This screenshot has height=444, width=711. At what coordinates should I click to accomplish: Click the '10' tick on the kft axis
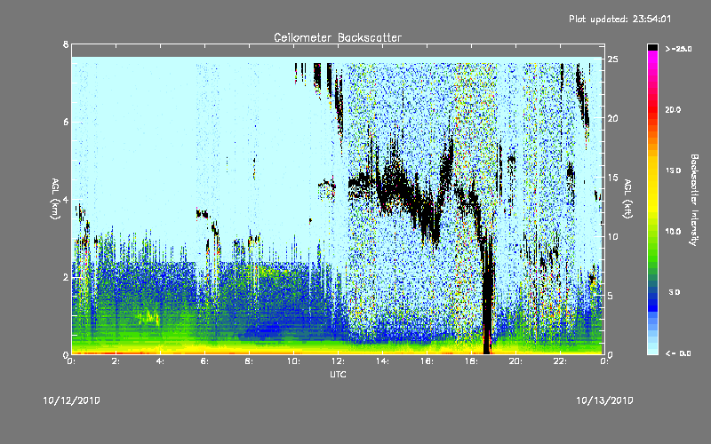click(613, 236)
